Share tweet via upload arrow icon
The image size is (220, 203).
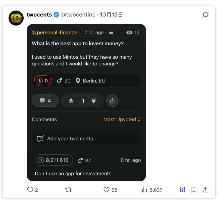coord(206,190)
